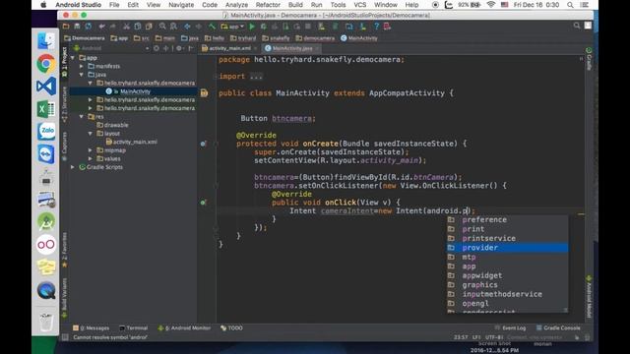Click the gutter icon beside onClick method
Viewport: 630px width, 354px height.
[204, 203]
